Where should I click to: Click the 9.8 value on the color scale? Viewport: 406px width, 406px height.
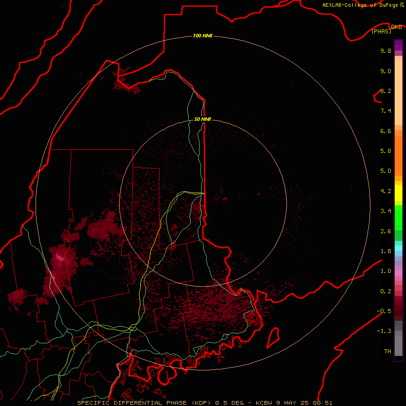[x=386, y=51]
